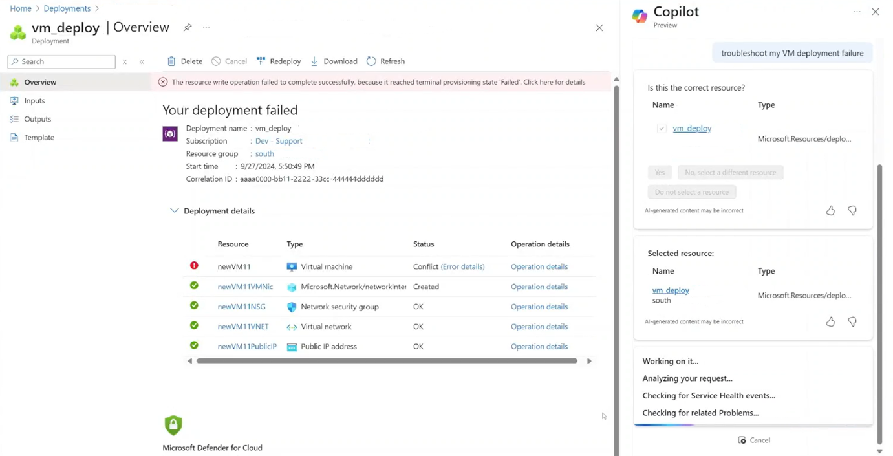Open the newVM11VMNic resource link
Image resolution: width=893 pixels, height=456 pixels.
coord(245,287)
